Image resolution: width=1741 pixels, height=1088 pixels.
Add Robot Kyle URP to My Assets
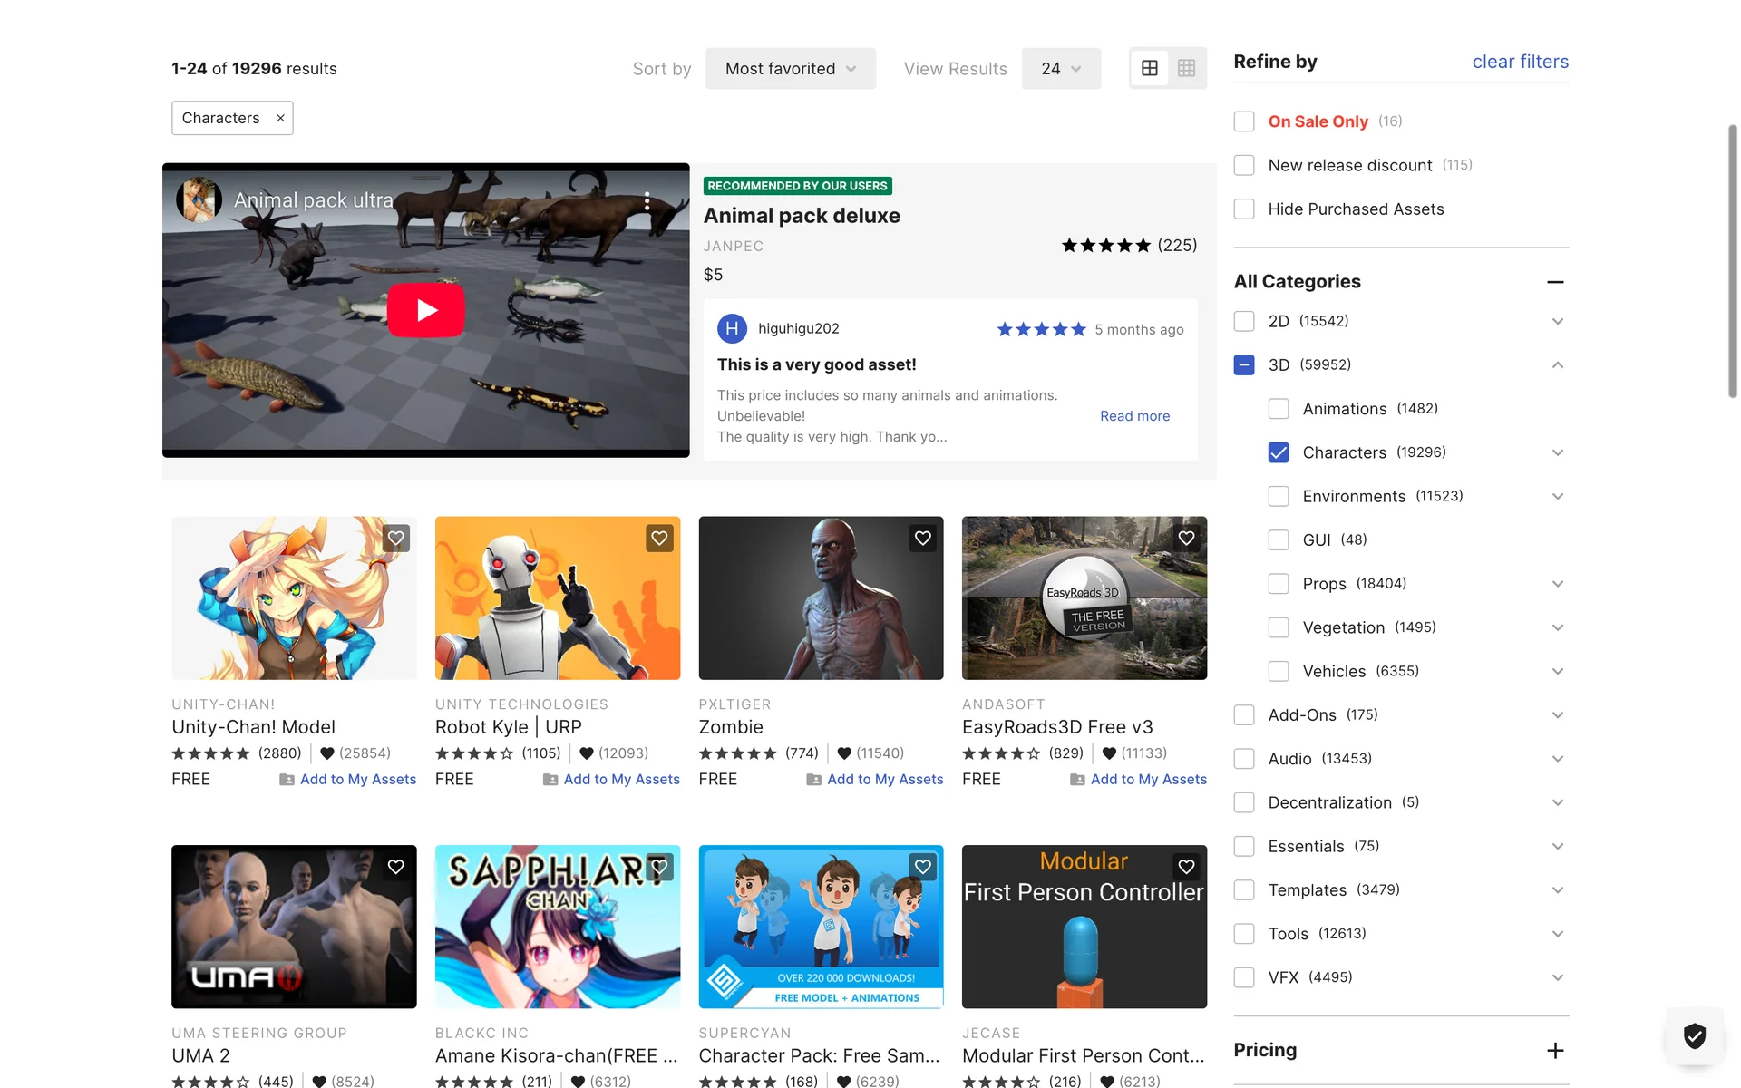pyautogui.click(x=621, y=780)
